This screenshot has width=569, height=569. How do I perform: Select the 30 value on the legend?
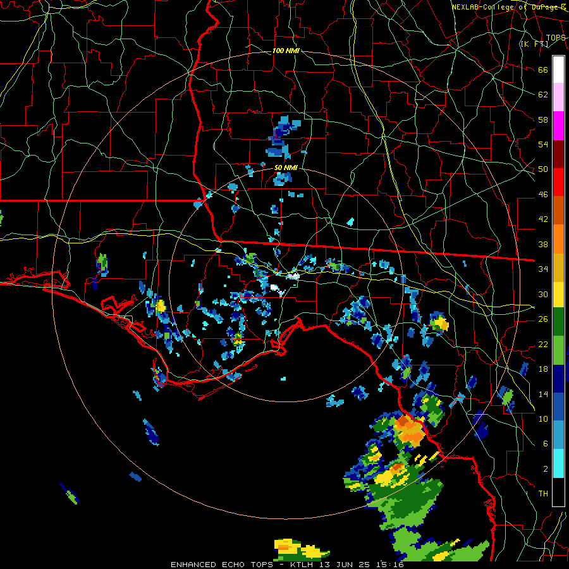[x=543, y=294]
